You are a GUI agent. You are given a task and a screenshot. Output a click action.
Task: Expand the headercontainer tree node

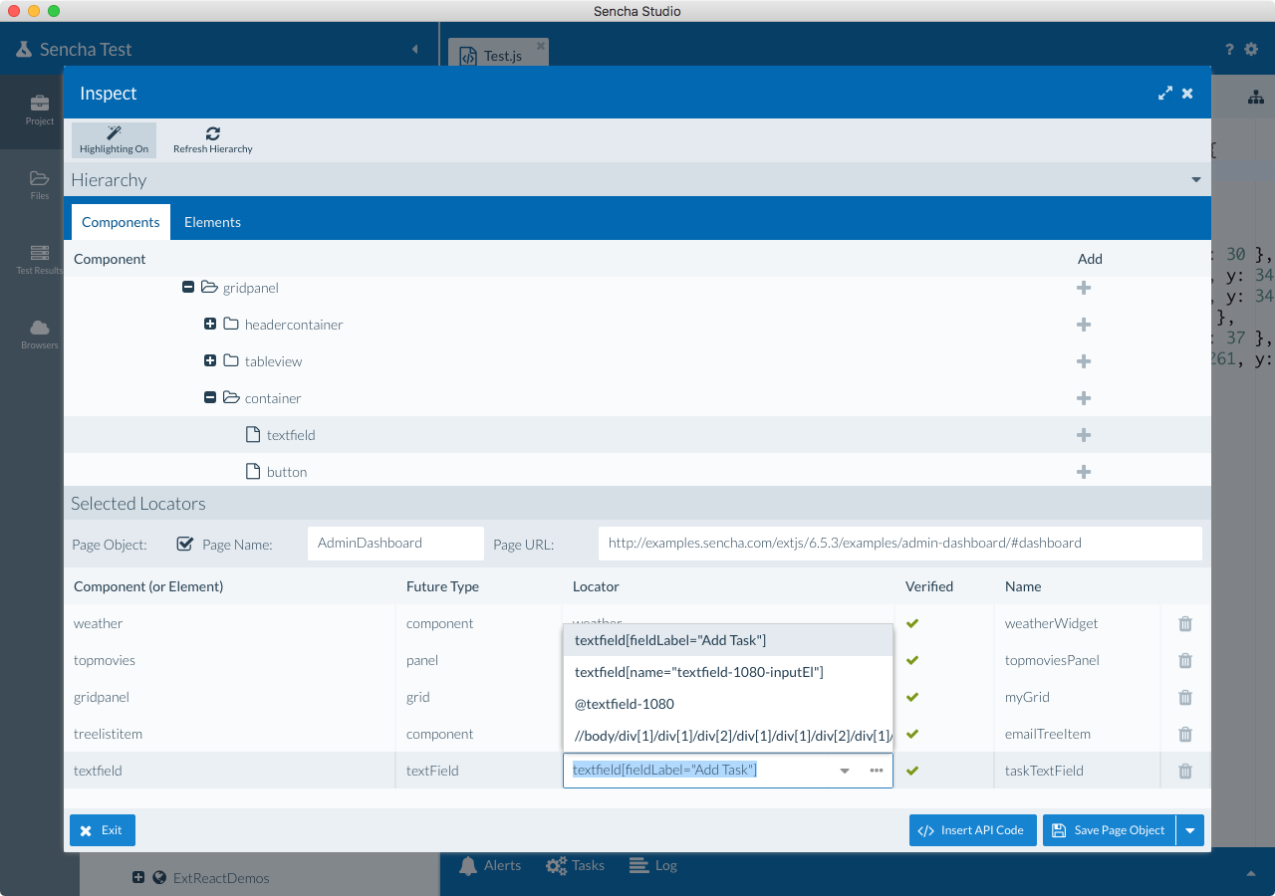pyautogui.click(x=210, y=325)
